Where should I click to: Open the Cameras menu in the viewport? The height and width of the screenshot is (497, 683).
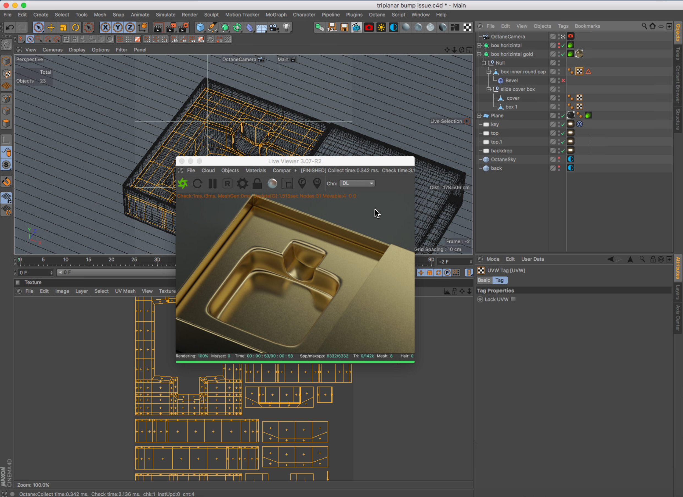pyautogui.click(x=52, y=50)
